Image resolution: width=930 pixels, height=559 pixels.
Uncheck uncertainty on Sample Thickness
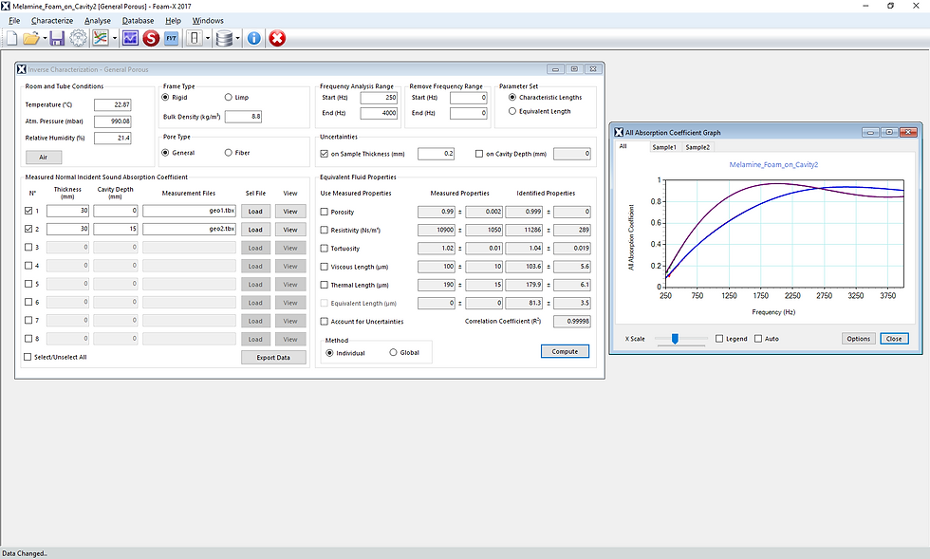coord(324,154)
